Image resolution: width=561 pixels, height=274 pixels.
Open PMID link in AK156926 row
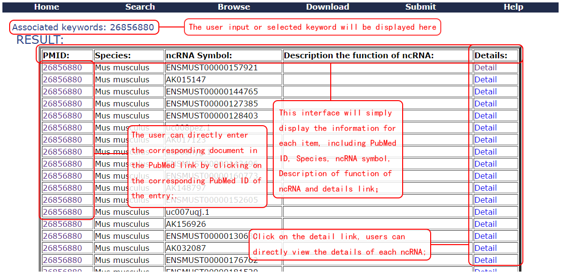(x=62, y=224)
